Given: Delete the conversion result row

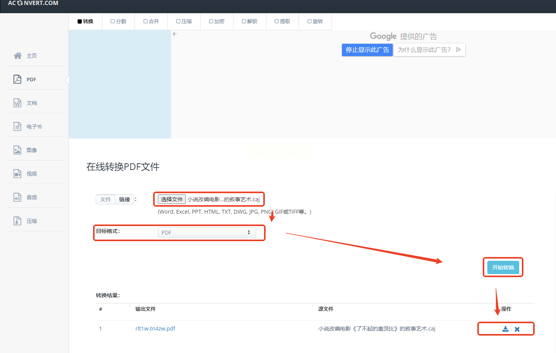Looking at the screenshot, I should (517, 329).
